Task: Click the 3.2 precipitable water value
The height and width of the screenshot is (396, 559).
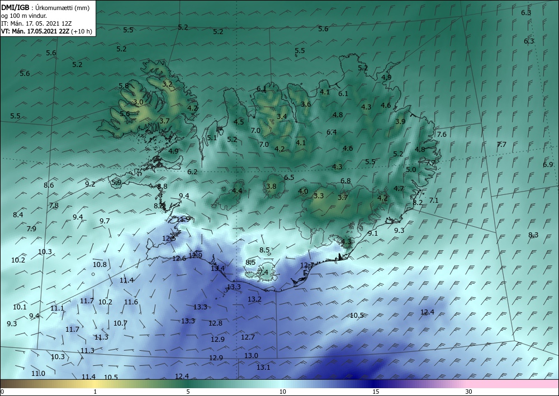Action: click(x=168, y=84)
